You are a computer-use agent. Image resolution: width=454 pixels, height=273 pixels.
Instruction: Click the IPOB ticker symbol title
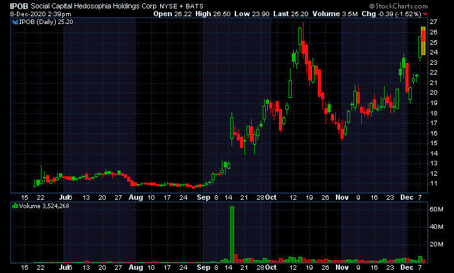pyautogui.click(x=19, y=6)
